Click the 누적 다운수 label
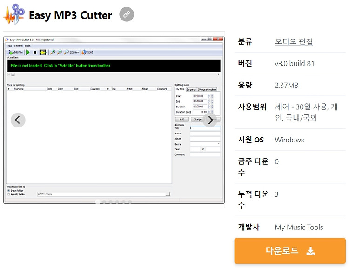The height and width of the screenshot is (268, 349). coord(253,200)
